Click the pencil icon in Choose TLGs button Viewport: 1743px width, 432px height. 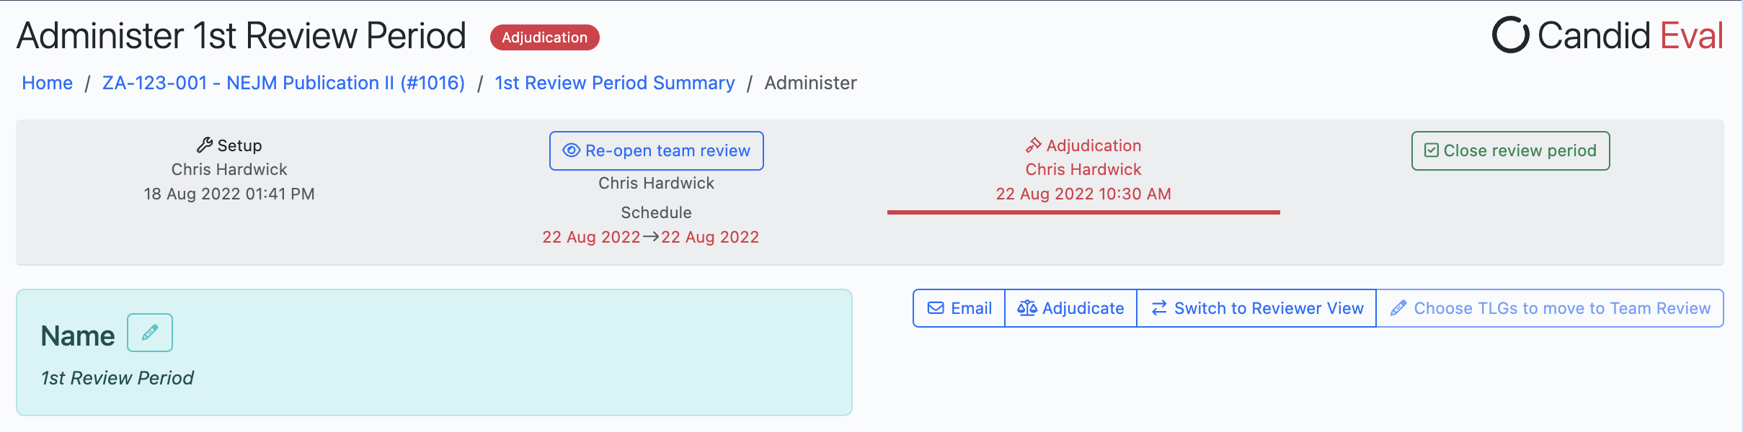[1398, 307]
